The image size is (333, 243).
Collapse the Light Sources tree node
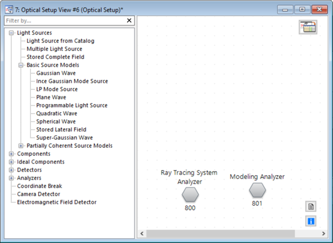pyautogui.click(x=11, y=33)
